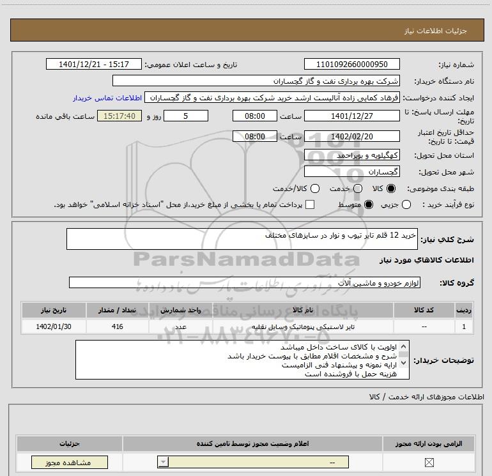Click ردیف column header
This screenshot has width=492, height=476.
[464, 310]
